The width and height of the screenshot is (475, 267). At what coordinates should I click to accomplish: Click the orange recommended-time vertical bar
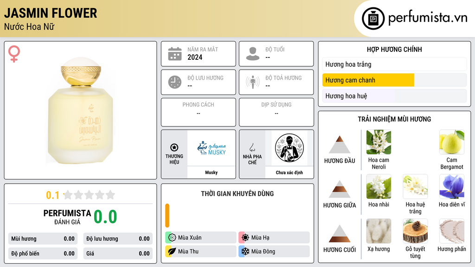pos(167,216)
